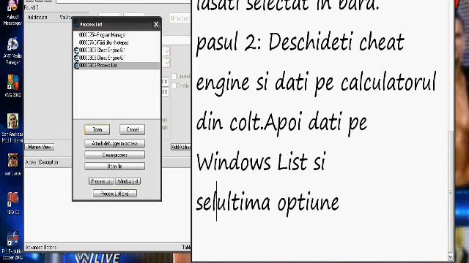Select the Program Manager process row
469x263 pixels.
tap(117, 35)
